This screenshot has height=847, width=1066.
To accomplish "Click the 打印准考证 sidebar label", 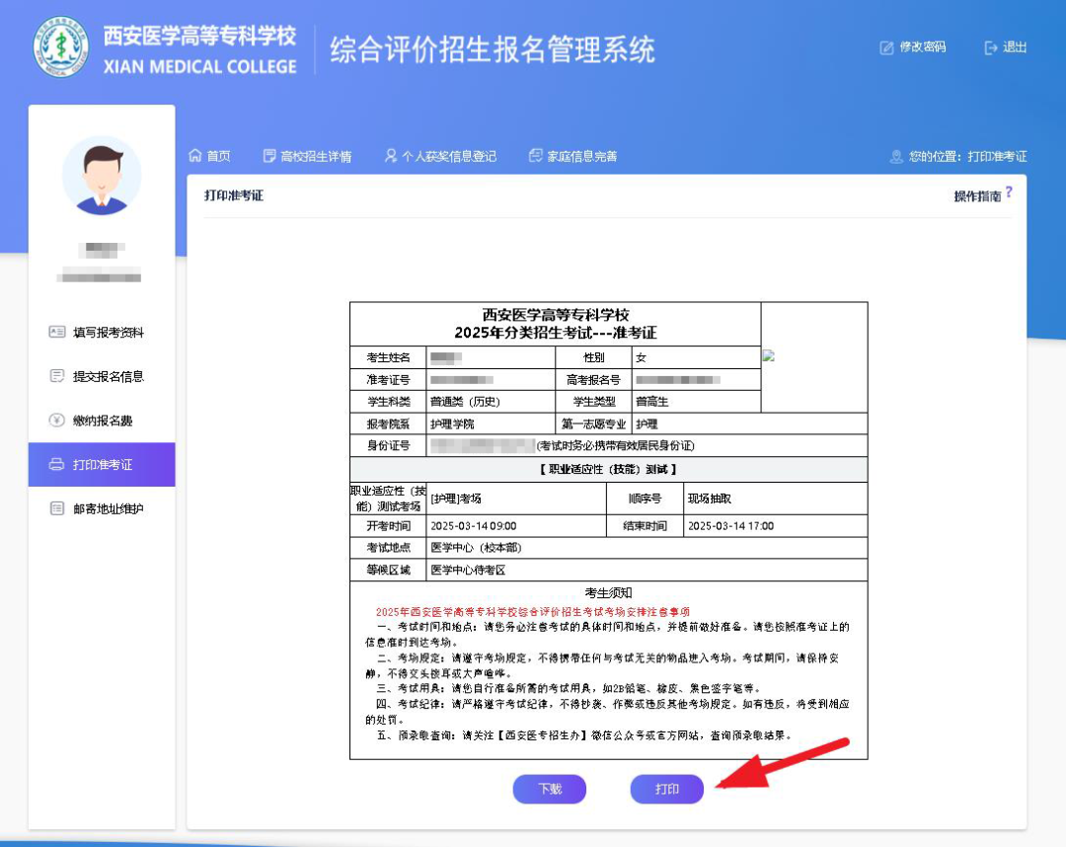I will click(x=103, y=465).
